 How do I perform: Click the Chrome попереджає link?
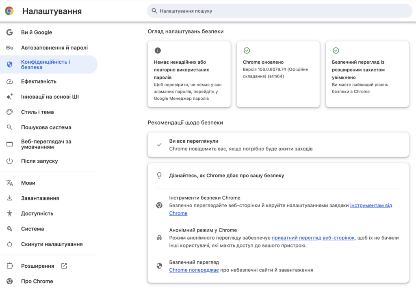[194, 270]
